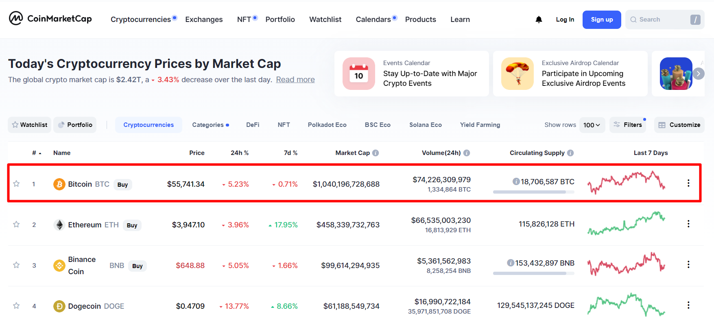
Task: Click the Ethereum coin icon
Action: pyautogui.click(x=59, y=225)
